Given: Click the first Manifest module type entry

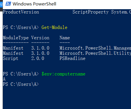Looking at the screenshot, I should click(x=13, y=48).
